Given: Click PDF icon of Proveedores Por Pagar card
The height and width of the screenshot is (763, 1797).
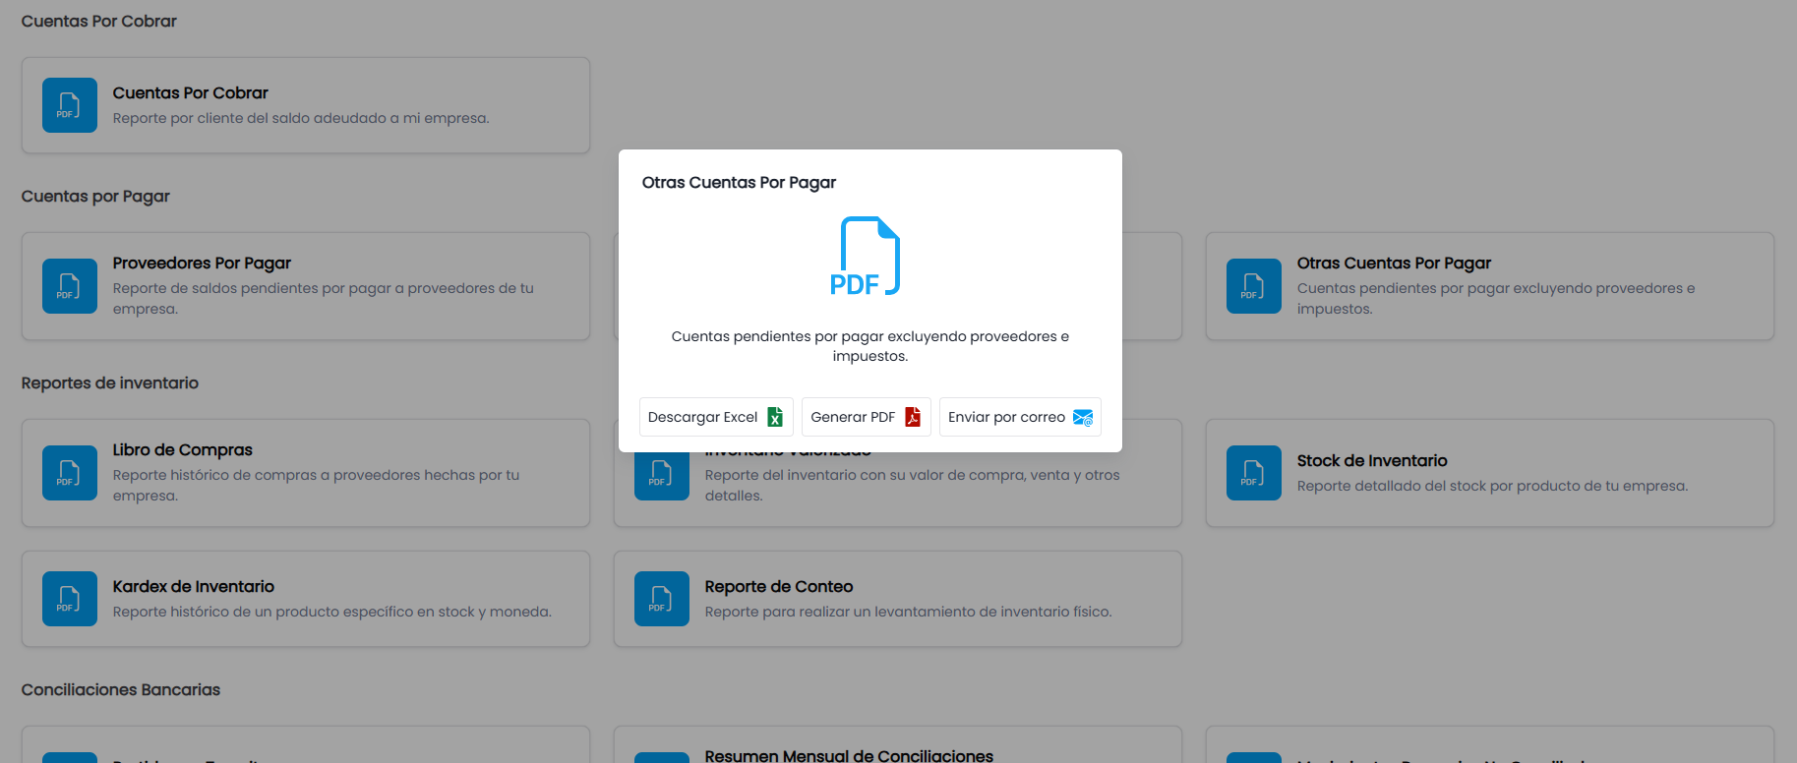Looking at the screenshot, I should point(70,286).
